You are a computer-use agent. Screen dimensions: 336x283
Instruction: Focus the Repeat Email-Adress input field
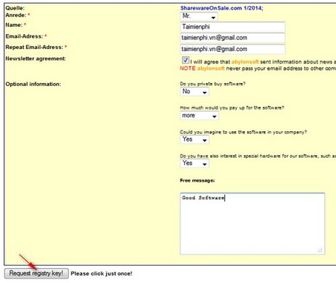232,49
